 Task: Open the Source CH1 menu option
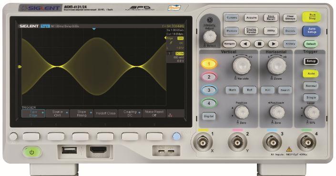click(x=57, y=114)
